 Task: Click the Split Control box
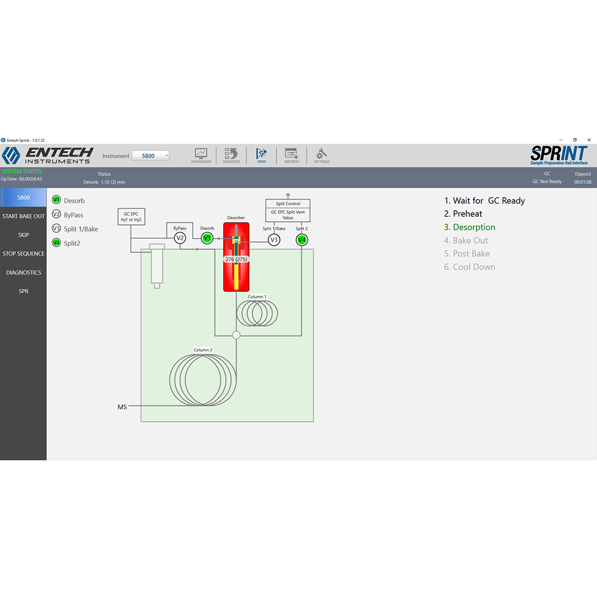288,204
